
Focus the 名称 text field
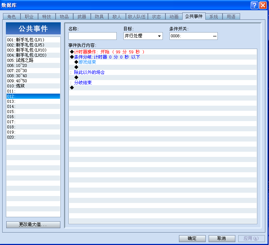click(x=93, y=36)
